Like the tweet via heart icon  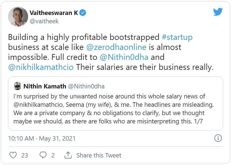[x=13, y=155]
